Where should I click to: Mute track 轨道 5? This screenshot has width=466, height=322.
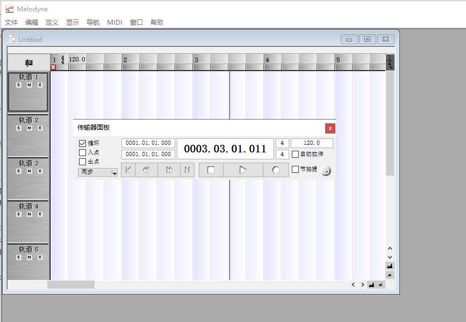click(29, 257)
